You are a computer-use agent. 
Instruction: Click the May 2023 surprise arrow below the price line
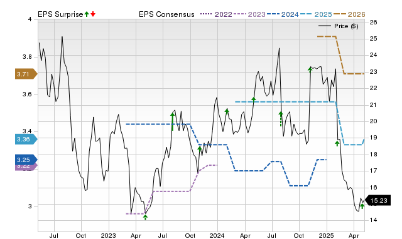coord(145,217)
